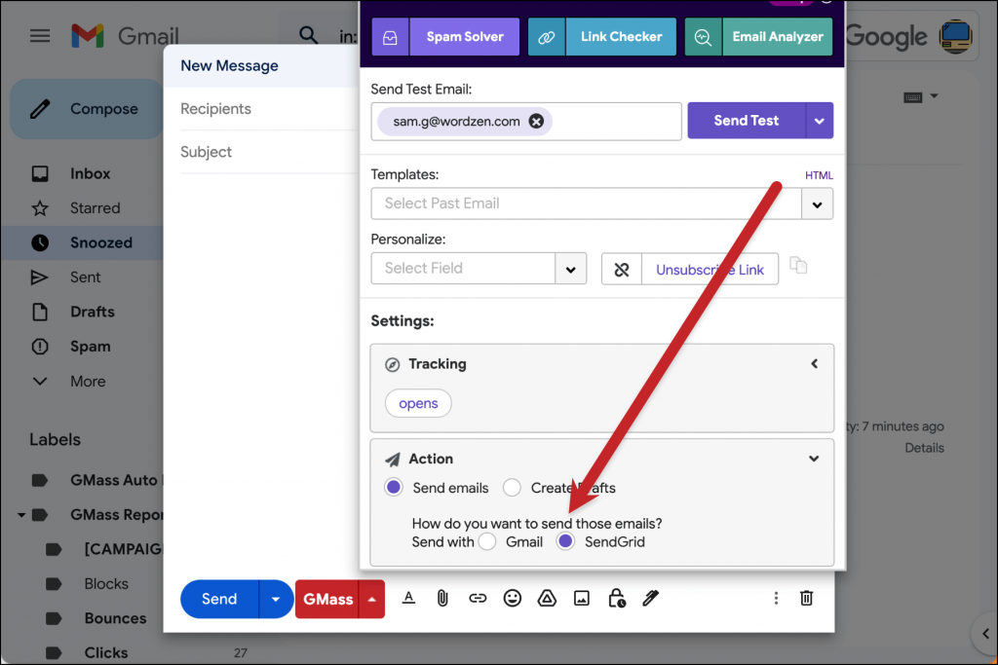Discard draft with the trash icon
Image resolution: width=998 pixels, height=665 pixels.
pos(806,598)
